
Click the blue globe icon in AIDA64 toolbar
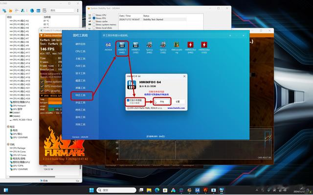coord(32,11)
